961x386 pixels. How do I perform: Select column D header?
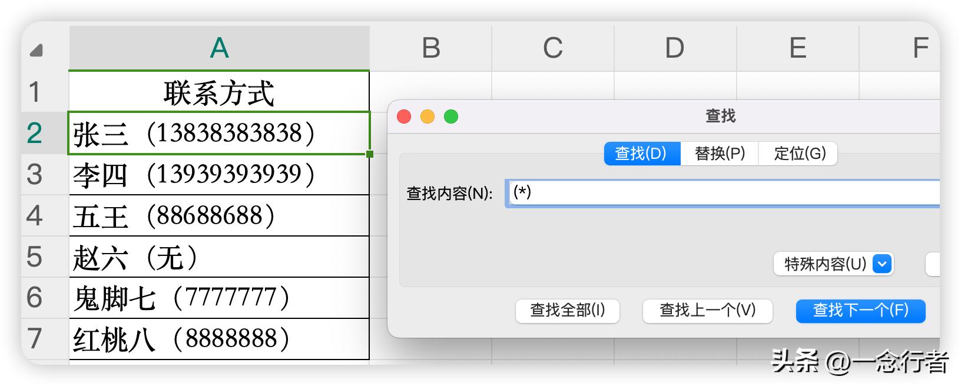tap(674, 48)
